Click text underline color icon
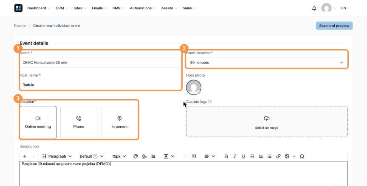This screenshot has width=367, height=186. (166, 156)
